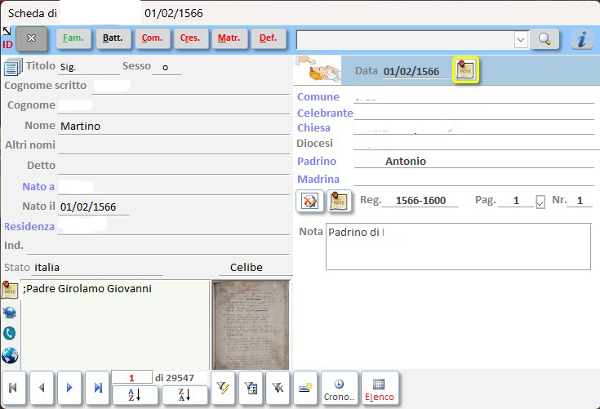Screen dimensions: 600x409
Task: Click the small arrow icon above ID
Action: pos(7,31)
